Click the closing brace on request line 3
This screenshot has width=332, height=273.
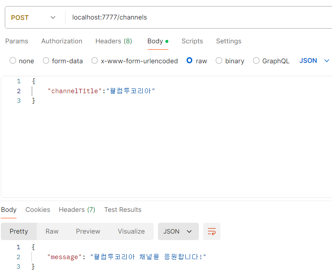pyautogui.click(x=33, y=101)
